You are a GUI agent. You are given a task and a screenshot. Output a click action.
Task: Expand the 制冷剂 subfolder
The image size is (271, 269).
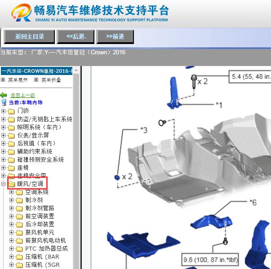(x=11, y=200)
